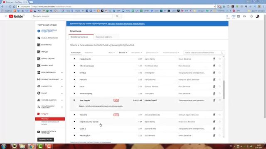Download the Welcome track

pos(214,115)
